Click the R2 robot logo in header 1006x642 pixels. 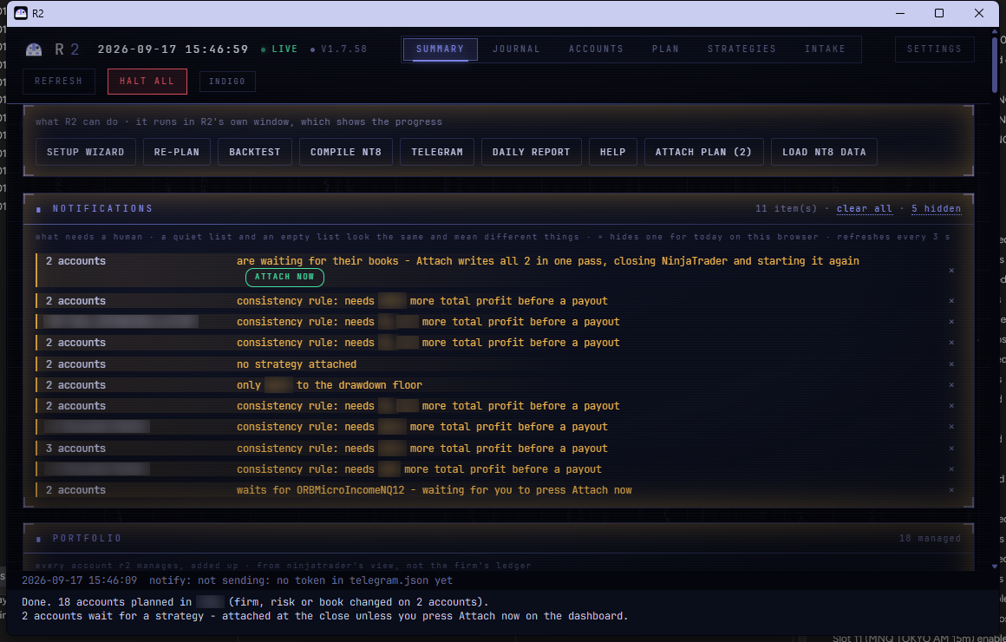tap(34, 49)
